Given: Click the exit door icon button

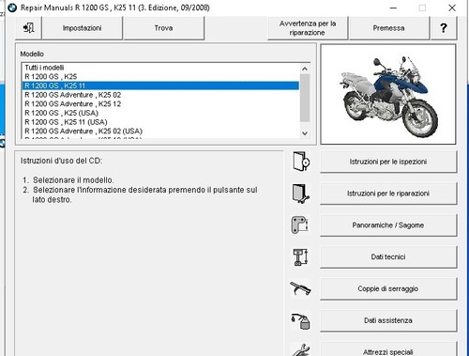Looking at the screenshot, I should pyautogui.click(x=28, y=28).
